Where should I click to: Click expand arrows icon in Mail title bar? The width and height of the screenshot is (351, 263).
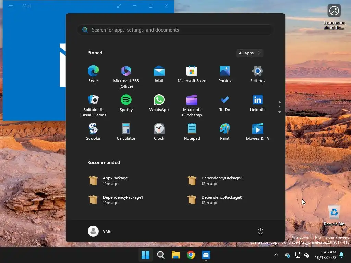pos(119,6)
